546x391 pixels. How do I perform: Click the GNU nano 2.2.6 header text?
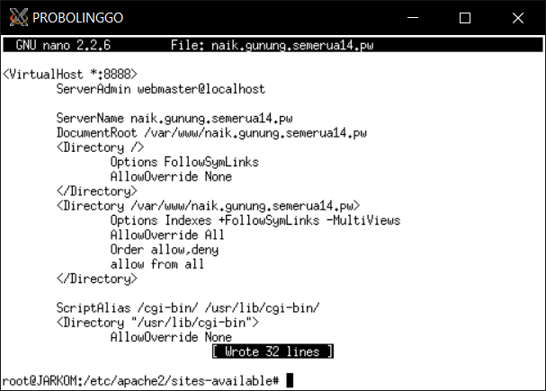tap(63, 45)
